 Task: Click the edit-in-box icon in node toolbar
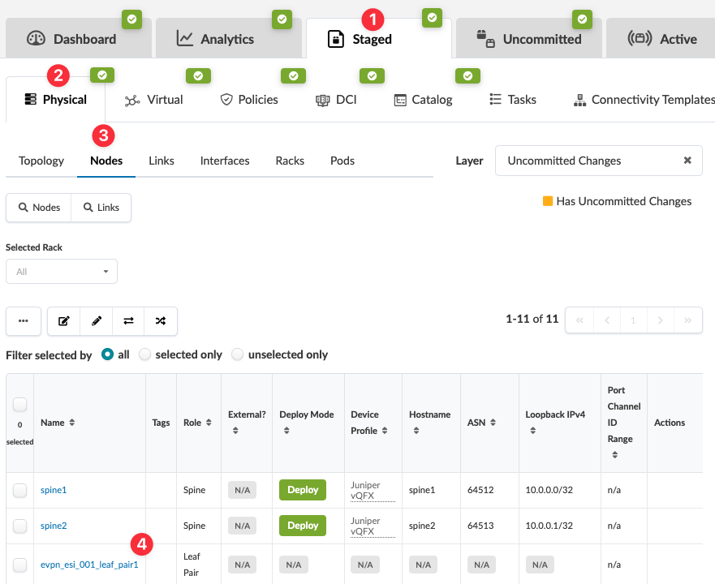click(x=63, y=320)
